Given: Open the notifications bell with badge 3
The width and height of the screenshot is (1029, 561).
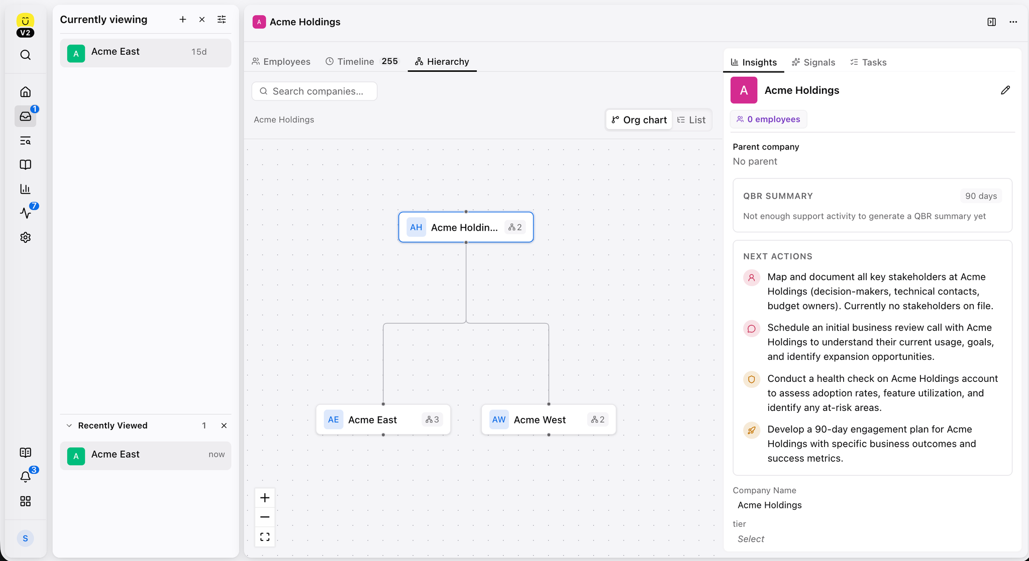Looking at the screenshot, I should (x=26, y=477).
